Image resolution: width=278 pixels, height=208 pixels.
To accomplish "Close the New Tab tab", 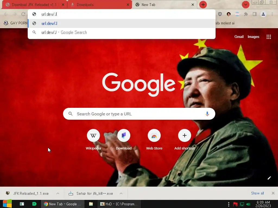I will (x=193, y=5).
